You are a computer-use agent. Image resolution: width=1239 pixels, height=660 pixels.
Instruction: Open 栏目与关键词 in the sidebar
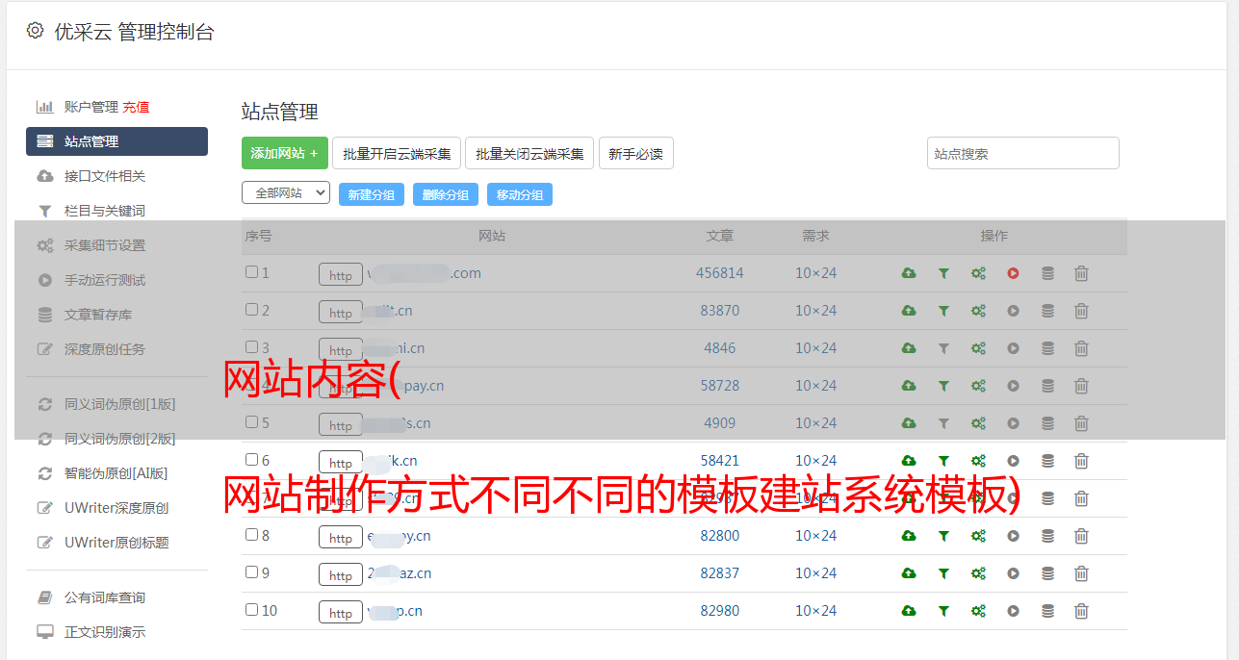click(105, 211)
